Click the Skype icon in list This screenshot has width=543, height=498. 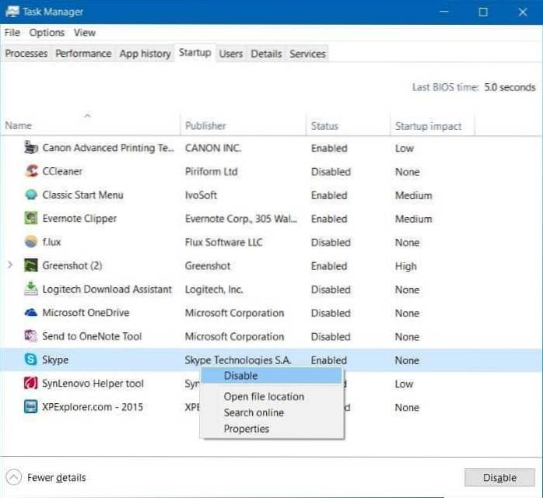(31, 360)
